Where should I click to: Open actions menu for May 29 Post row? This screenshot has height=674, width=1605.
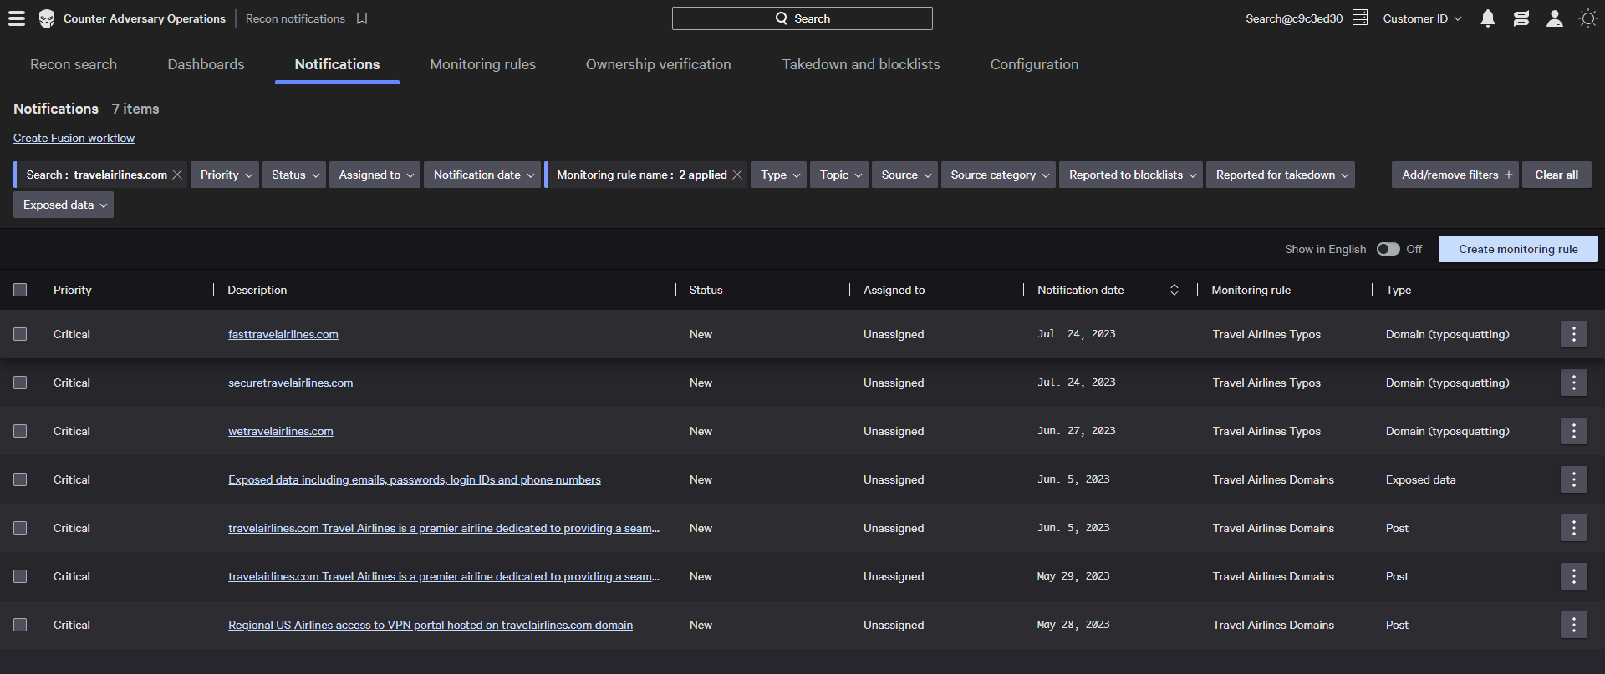[x=1574, y=576]
